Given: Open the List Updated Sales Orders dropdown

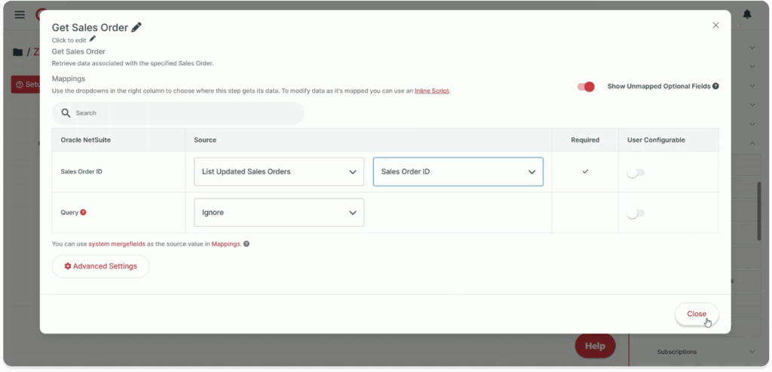Looking at the screenshot, I should [279, 172].
